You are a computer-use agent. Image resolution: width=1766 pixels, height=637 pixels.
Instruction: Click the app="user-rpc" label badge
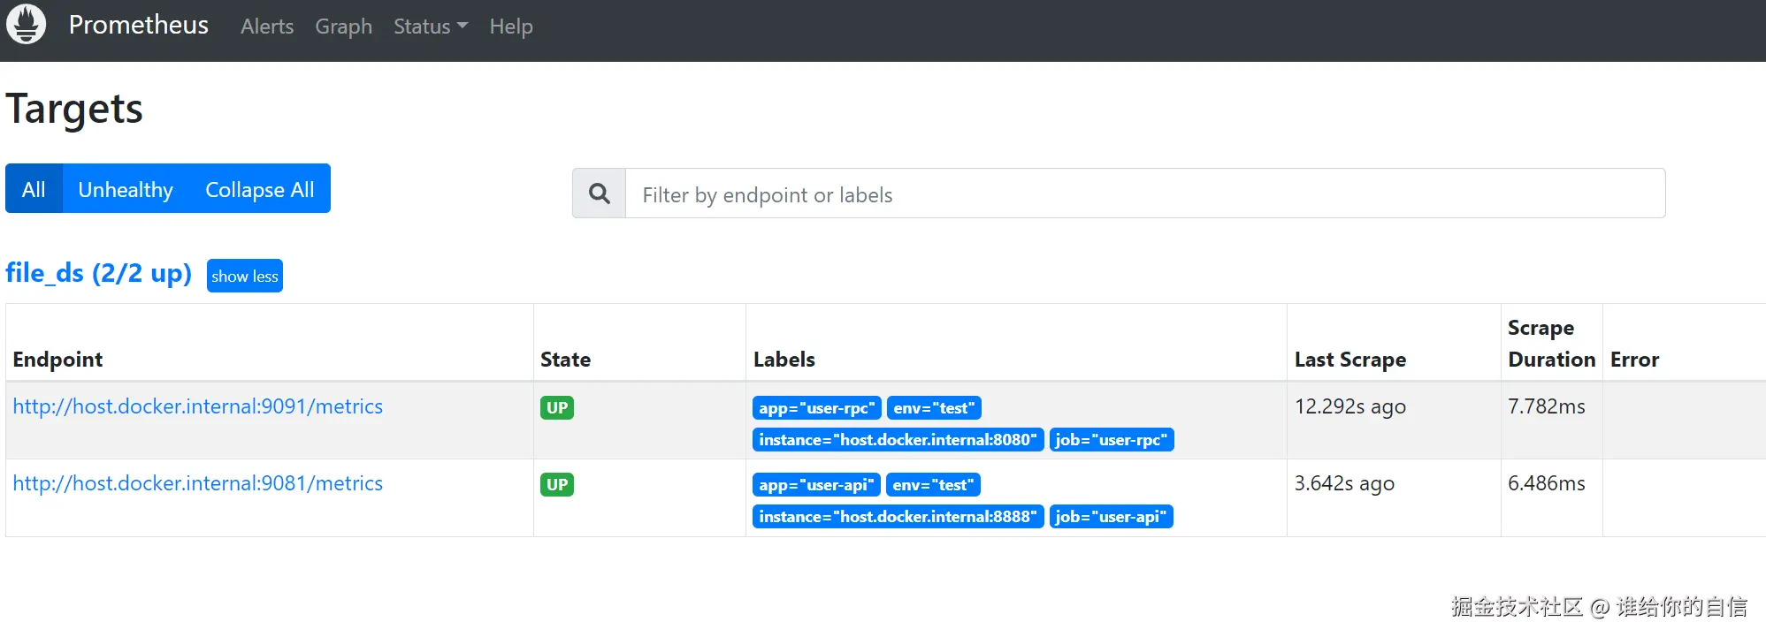(816, 408)
